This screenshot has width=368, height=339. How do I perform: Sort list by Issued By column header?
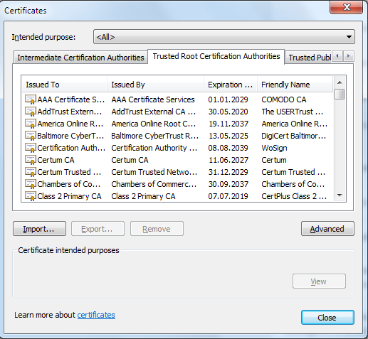point(156,85)
